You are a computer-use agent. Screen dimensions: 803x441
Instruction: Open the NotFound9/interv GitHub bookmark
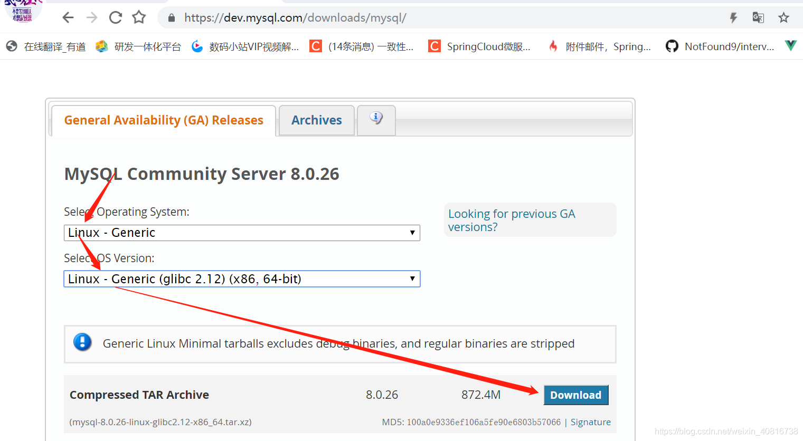tap(720, 46)
